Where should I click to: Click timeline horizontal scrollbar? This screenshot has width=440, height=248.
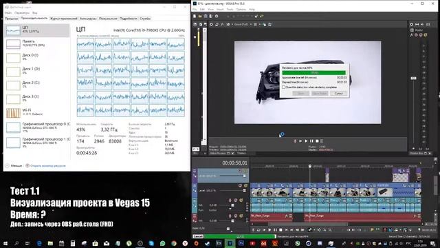tap(308, 224)
